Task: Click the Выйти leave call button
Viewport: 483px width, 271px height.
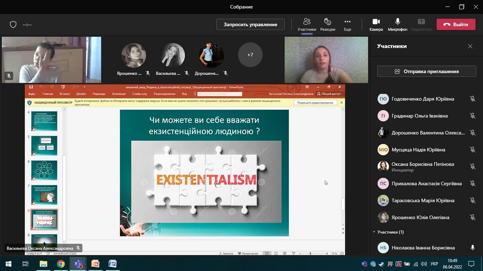Action: pos(456,24)
